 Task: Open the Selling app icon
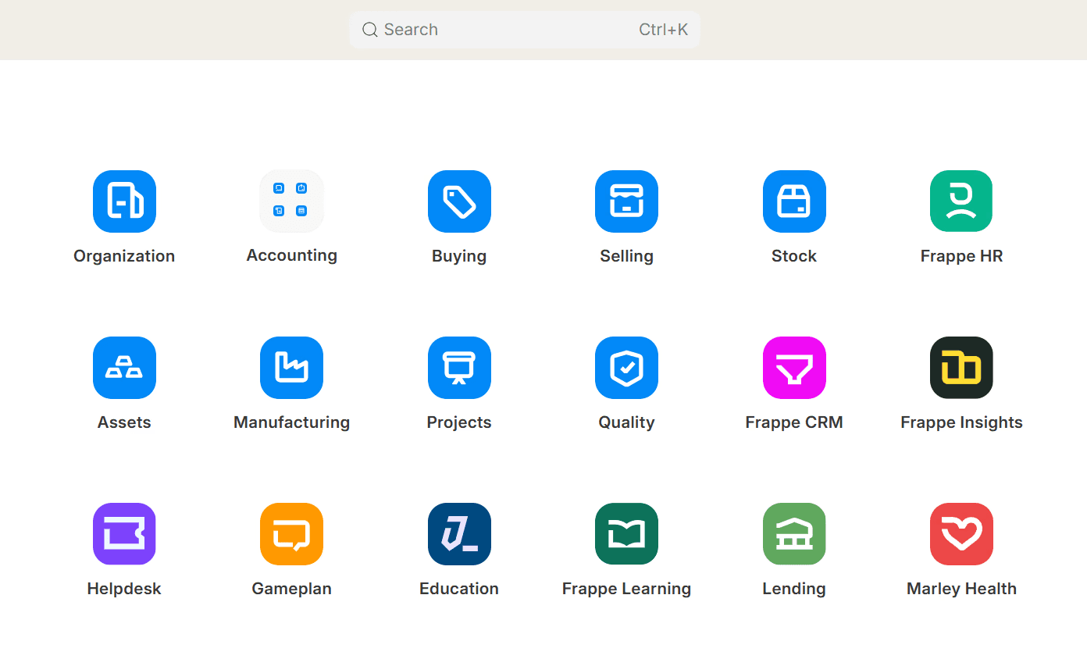coord(626,201)
